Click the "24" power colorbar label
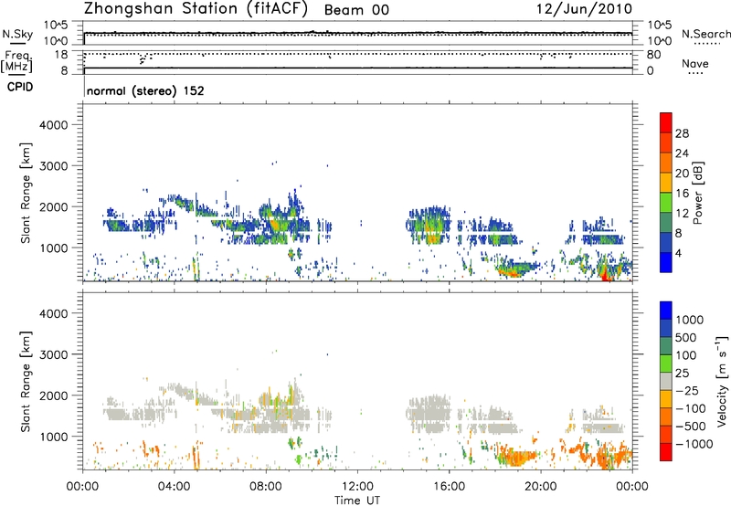Image resolution: width=731 pixels, height=506 pixels. click(x=682, y=153)
